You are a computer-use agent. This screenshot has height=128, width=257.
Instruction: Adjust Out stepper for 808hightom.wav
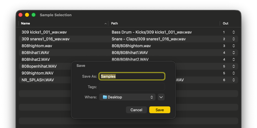(234, 46)
